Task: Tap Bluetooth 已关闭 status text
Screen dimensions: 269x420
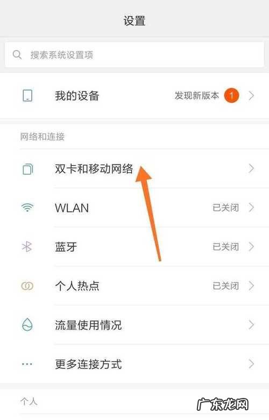Action: click(x=225, y=247)
